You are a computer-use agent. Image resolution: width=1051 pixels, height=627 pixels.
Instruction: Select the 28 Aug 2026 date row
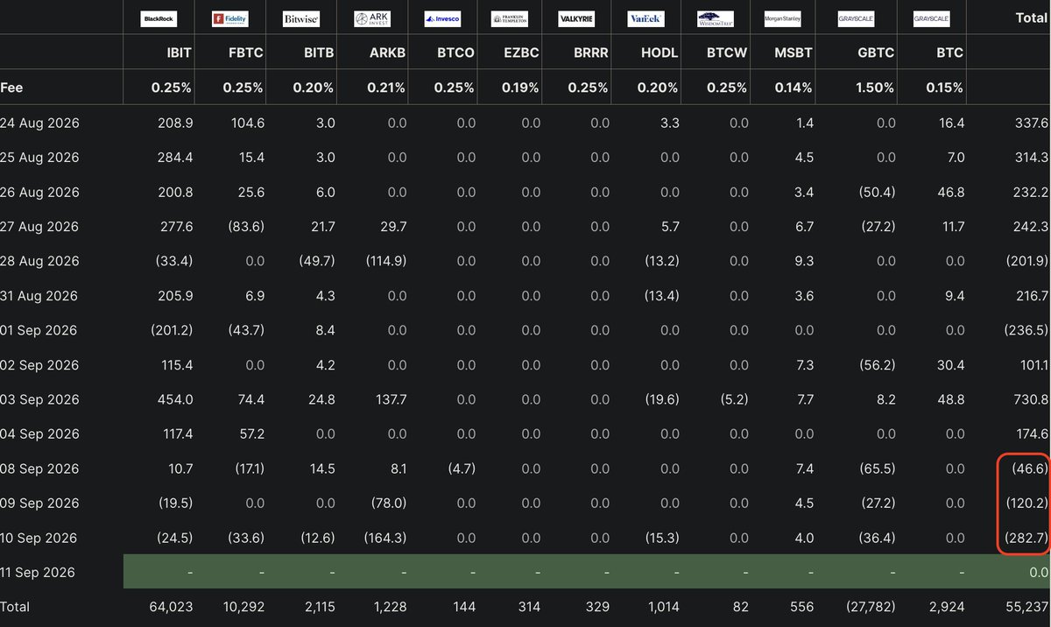pos(525,261)
